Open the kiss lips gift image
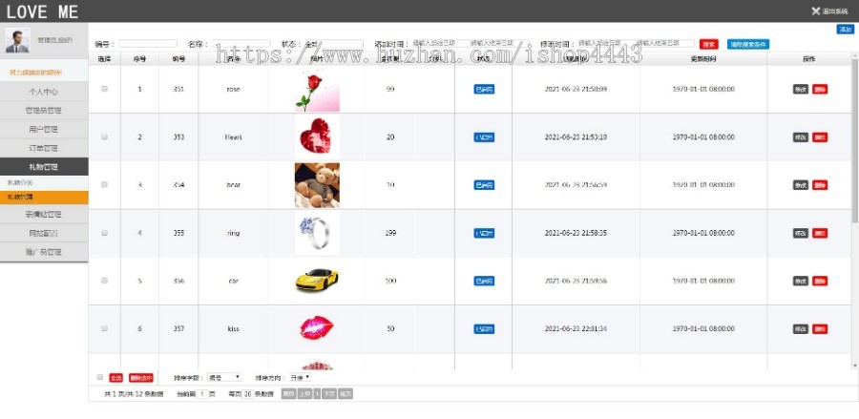The image size is (859, 419). [x=317, y=327]
